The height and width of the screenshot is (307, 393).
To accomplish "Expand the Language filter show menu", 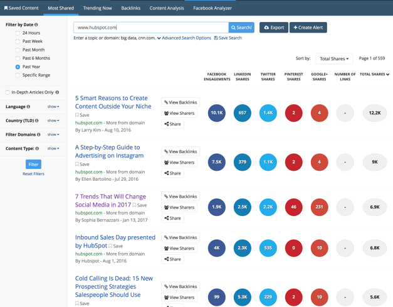I will [x=53, y=107].
